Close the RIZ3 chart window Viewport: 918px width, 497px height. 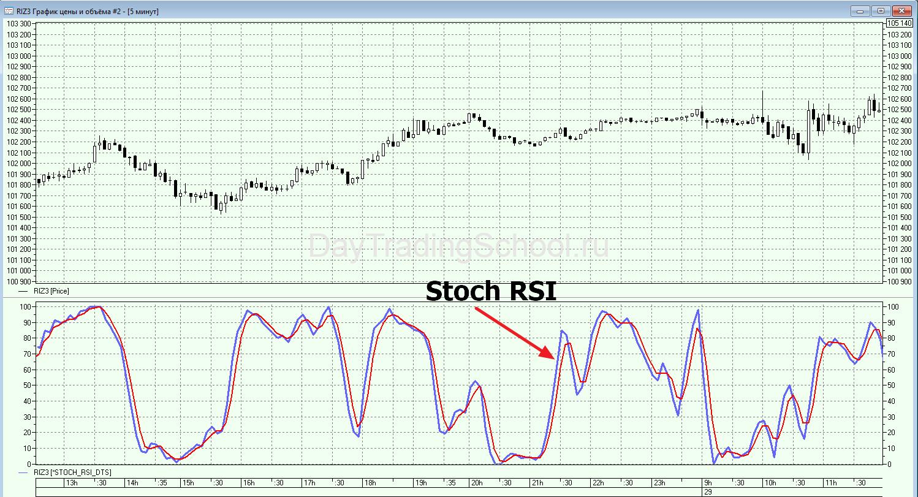coord(902,10)
